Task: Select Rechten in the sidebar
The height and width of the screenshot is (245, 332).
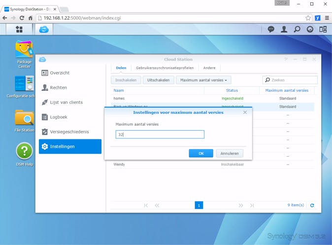Action: pos(70,87)
